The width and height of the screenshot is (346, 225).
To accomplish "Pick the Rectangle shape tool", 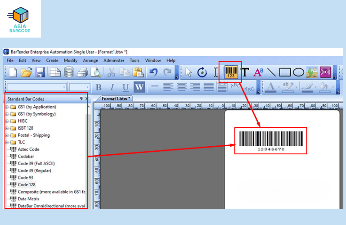I will pos(285,72).
